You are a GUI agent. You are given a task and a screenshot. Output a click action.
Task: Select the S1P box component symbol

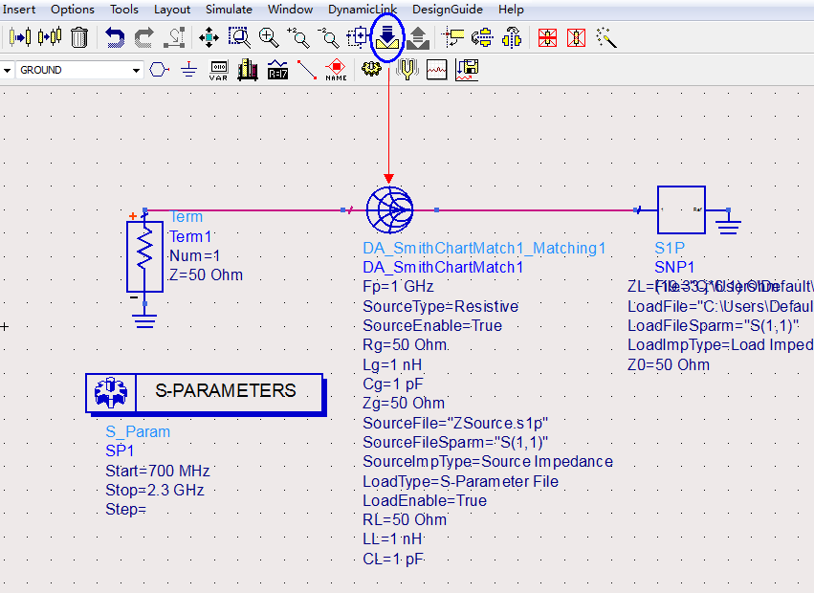pyautogui.click(x=681, y=209)
